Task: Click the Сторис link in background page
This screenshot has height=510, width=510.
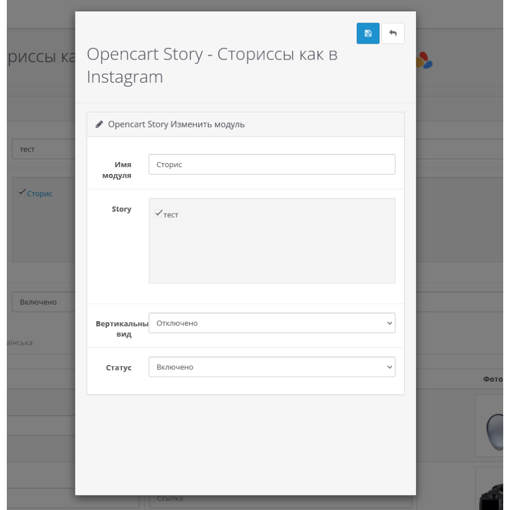Action: pos(39,194)
